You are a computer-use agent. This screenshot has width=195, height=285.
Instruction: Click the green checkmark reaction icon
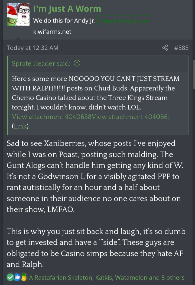pyautogui.click(x=11, y=277)
